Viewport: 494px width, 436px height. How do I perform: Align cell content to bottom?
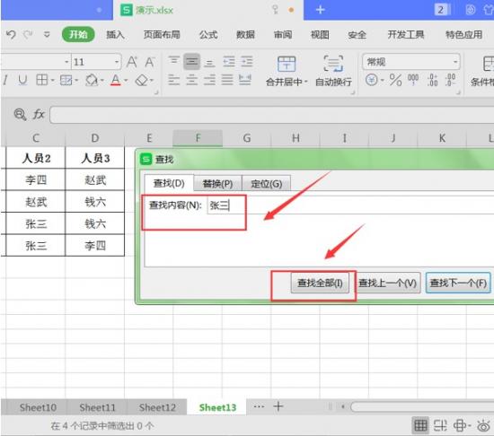coord(209,63)
